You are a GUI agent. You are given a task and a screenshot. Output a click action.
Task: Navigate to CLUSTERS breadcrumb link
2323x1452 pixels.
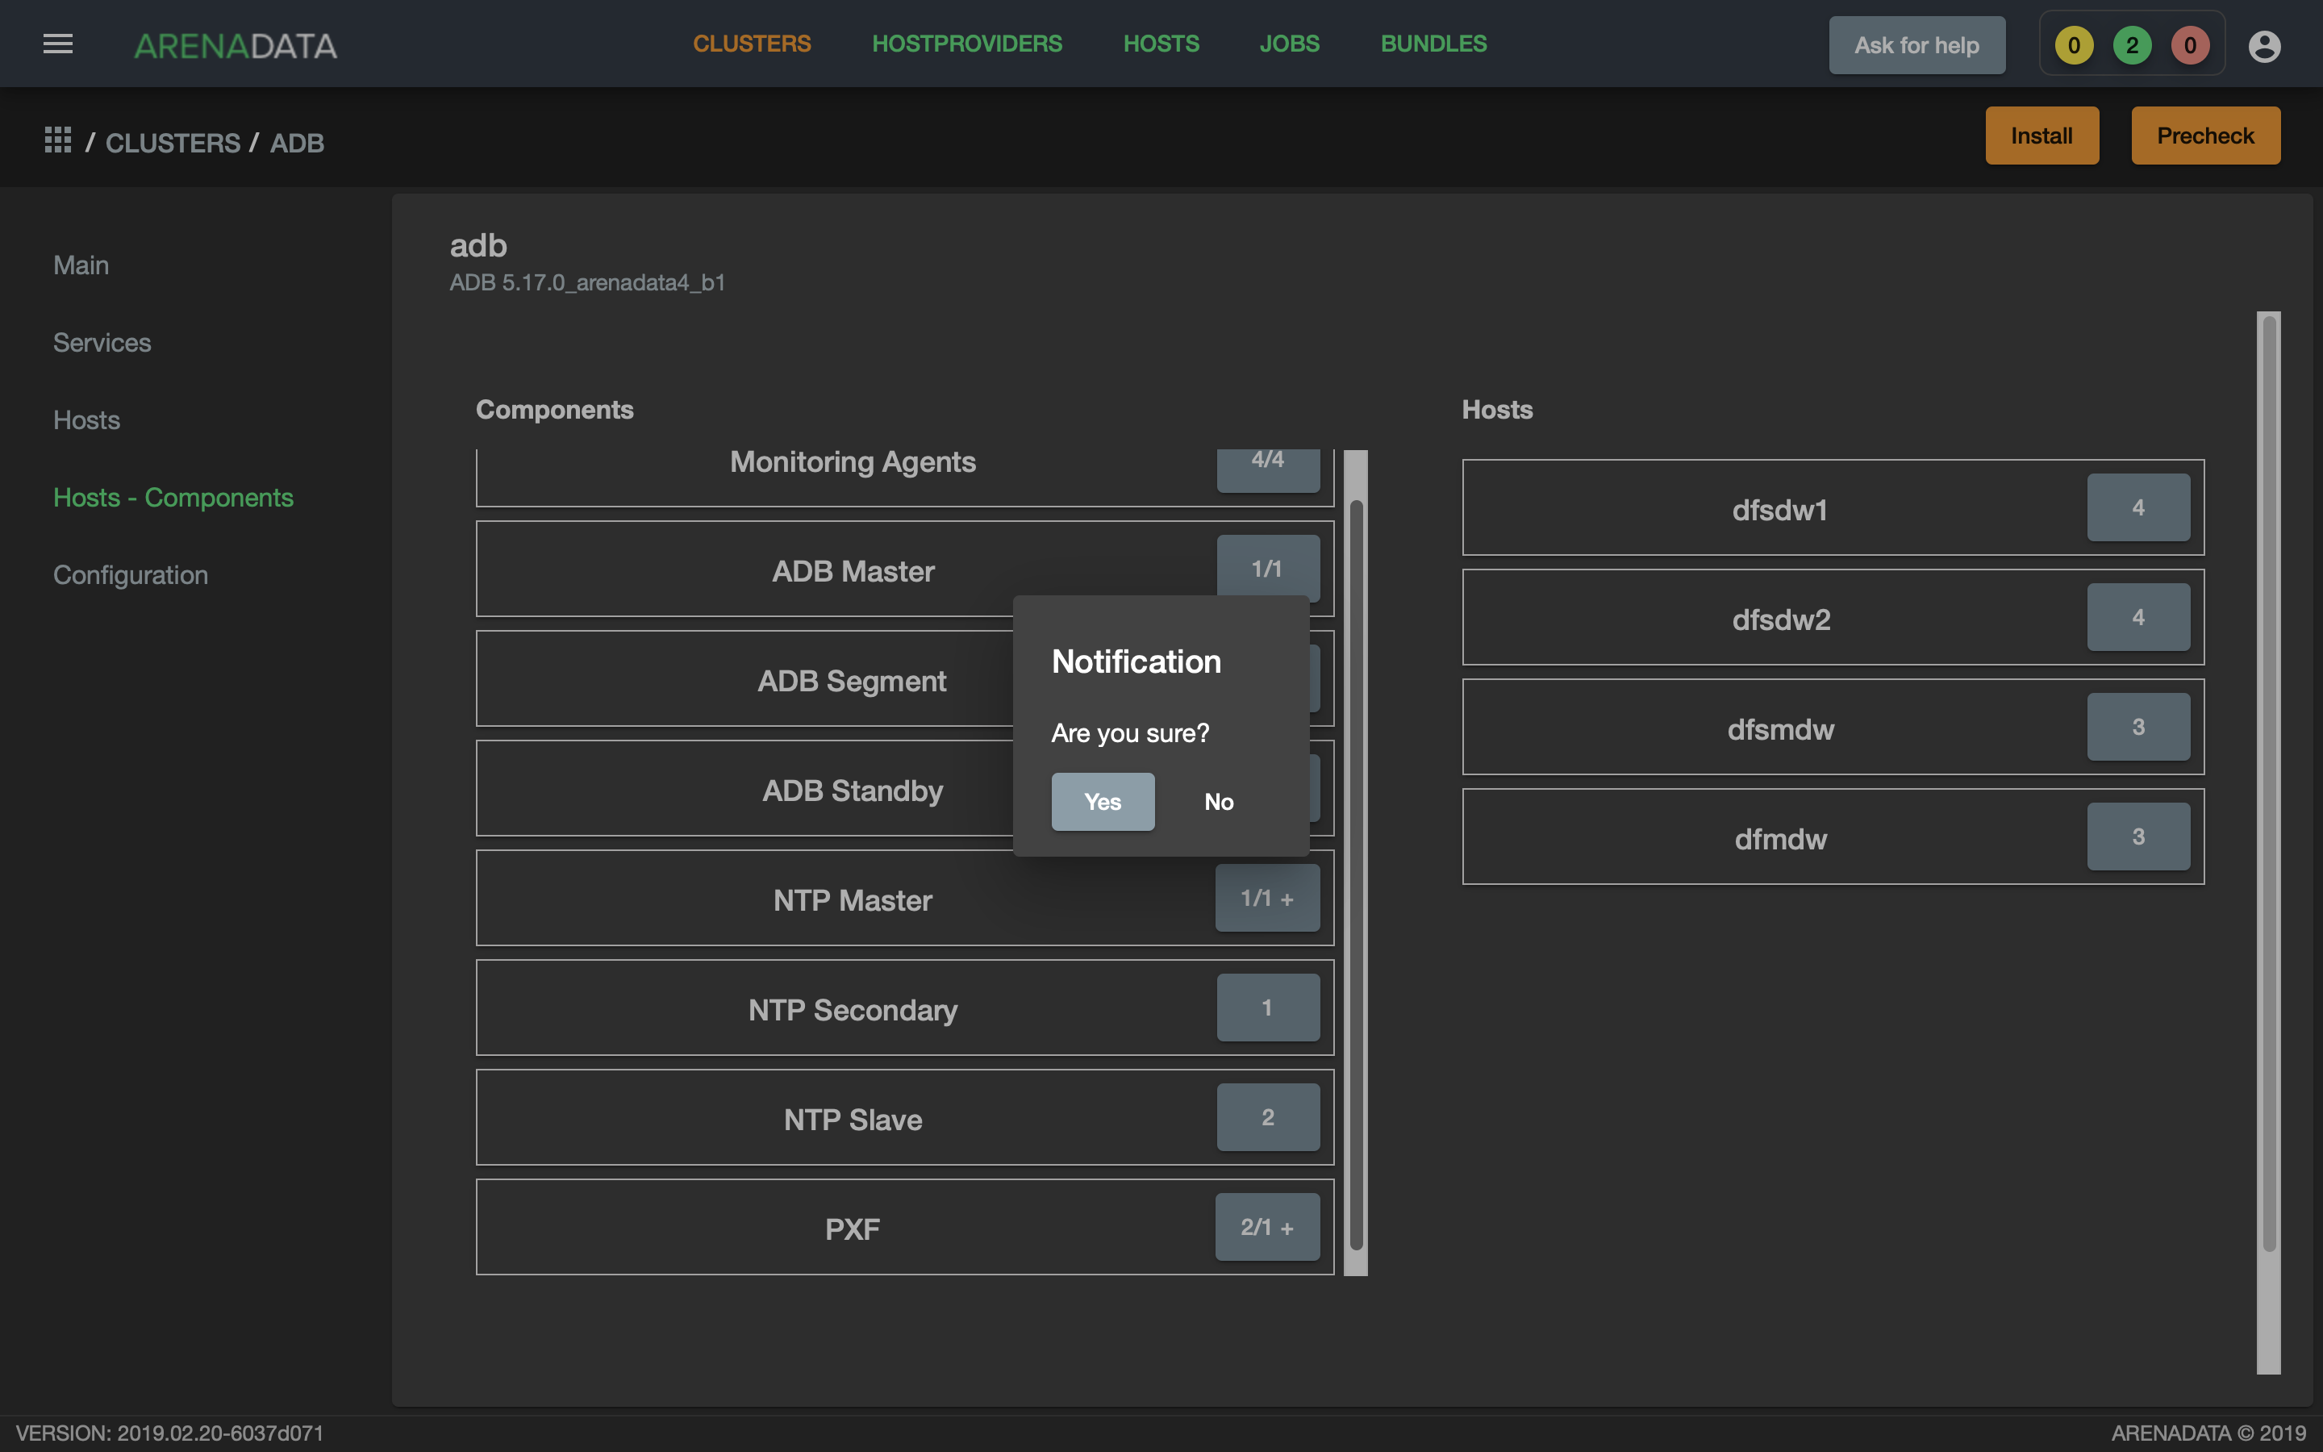[173, 143]
